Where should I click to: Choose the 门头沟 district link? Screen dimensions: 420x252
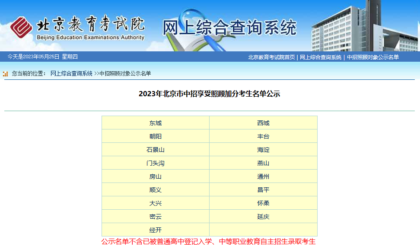click(x=156, y=163)
